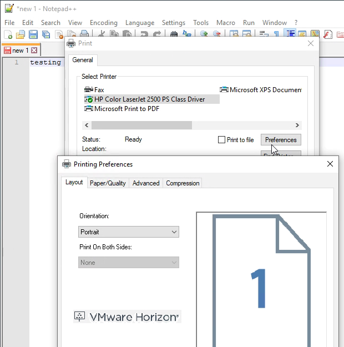Click the word testing in the editor
Viewport: 344px width, 347px height.
[45, 62]
